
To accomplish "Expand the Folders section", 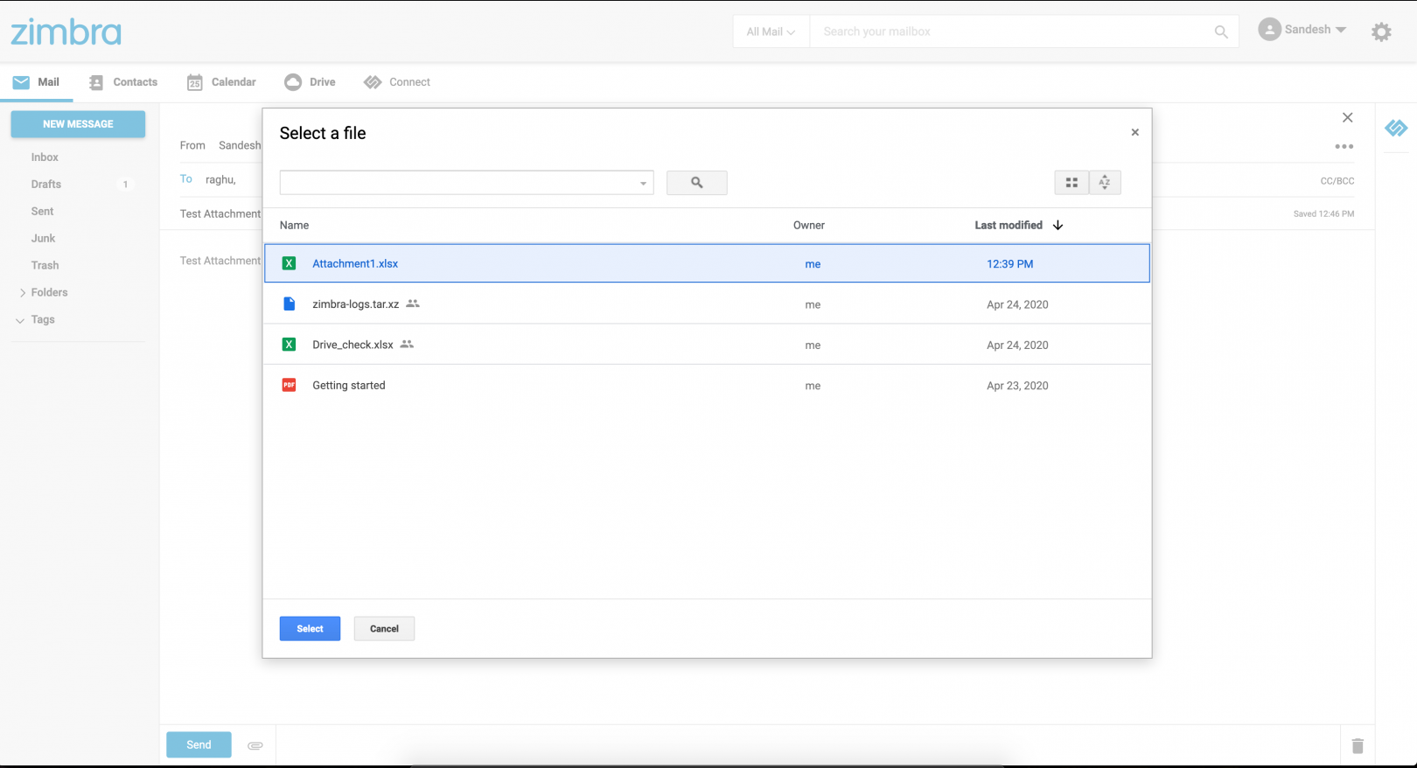I will (x=23, y=293).
